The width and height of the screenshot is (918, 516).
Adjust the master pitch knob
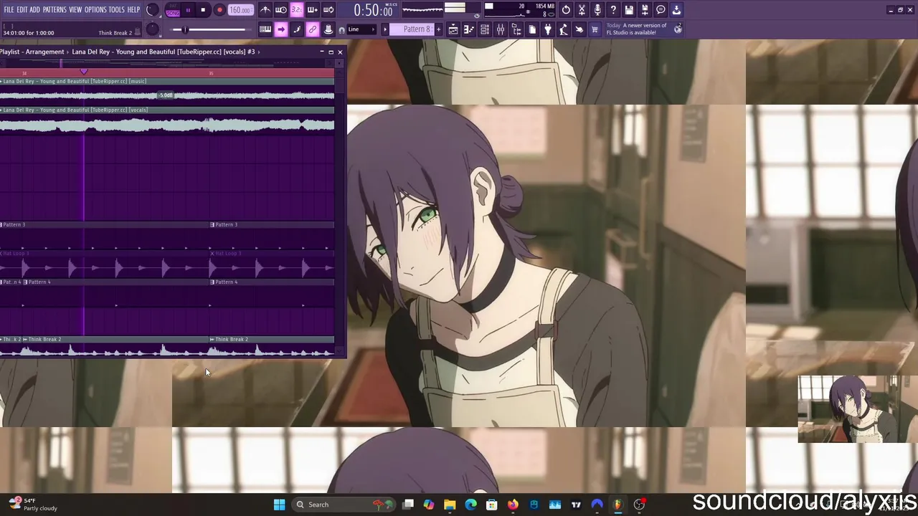[x=152, y=29]
